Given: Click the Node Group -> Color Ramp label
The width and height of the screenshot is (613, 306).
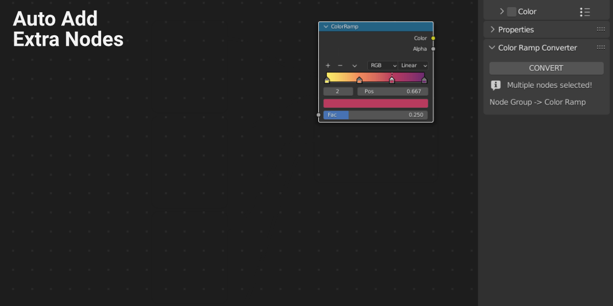Looking at the screenshot, I should pos(537,101).
